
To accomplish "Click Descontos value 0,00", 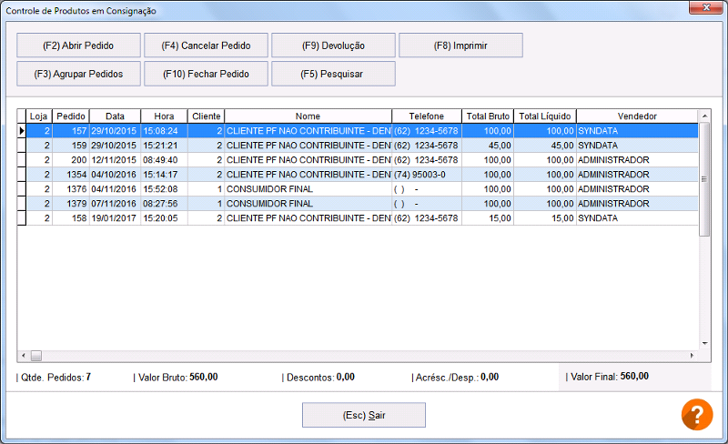I will coord(346,377).
